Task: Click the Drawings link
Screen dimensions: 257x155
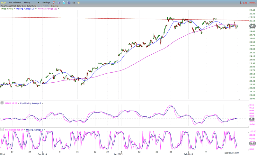Action: pos(55,6)
